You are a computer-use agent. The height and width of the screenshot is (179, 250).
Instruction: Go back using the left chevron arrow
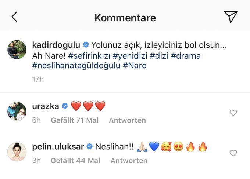(x=14, y=17)
